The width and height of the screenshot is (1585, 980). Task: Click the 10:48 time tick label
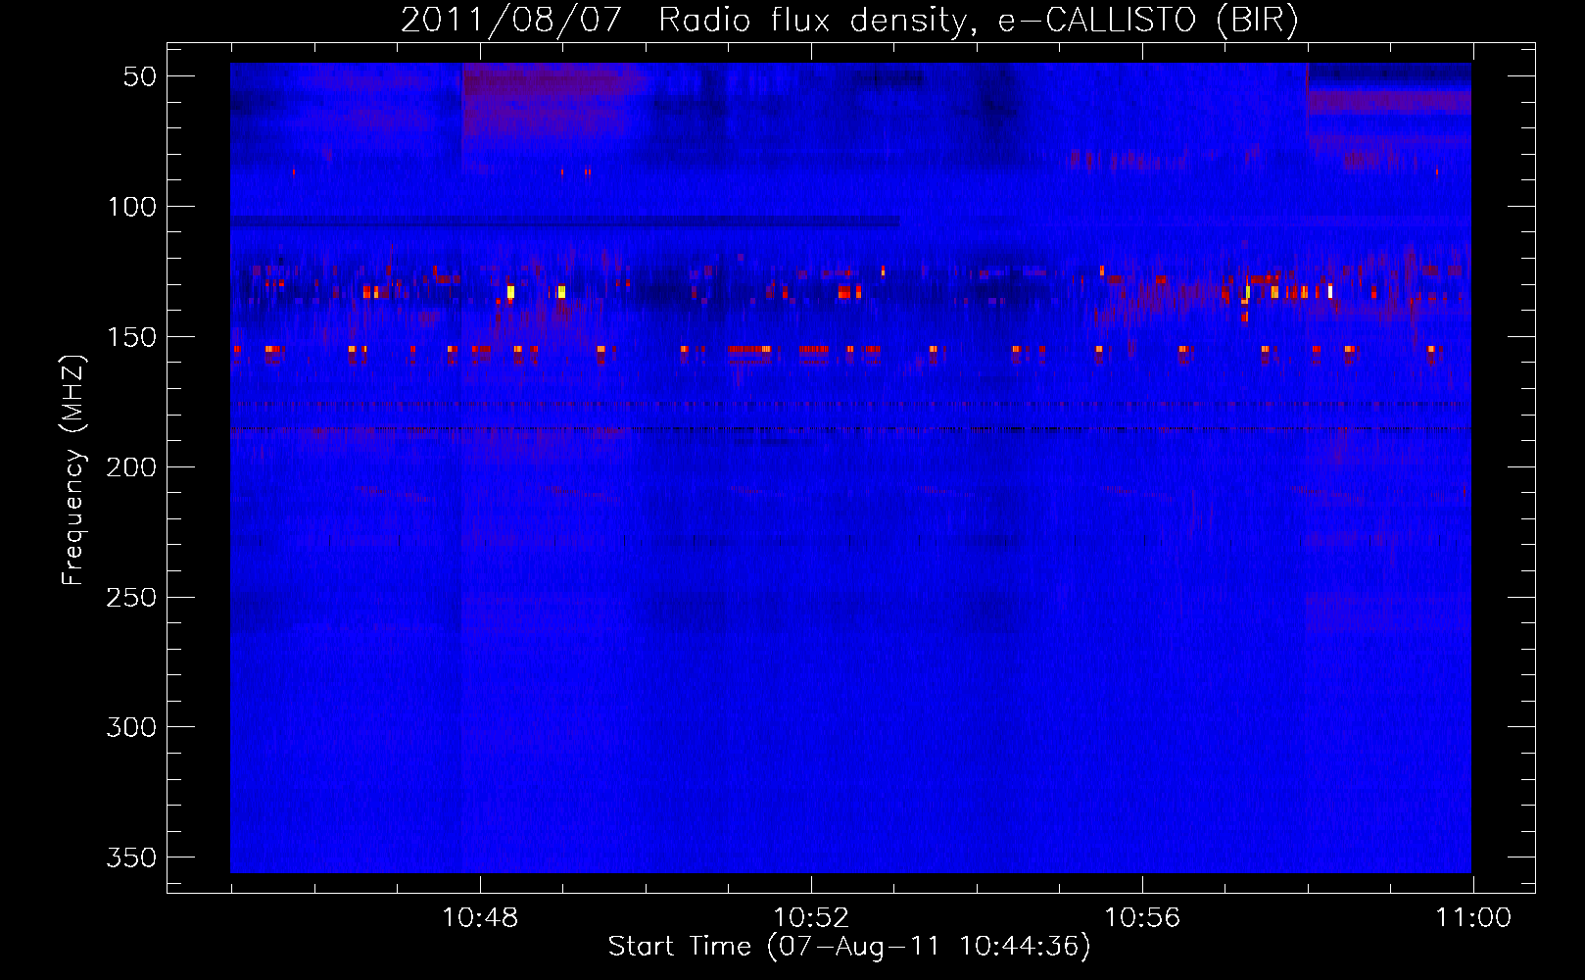click(480, 918)
